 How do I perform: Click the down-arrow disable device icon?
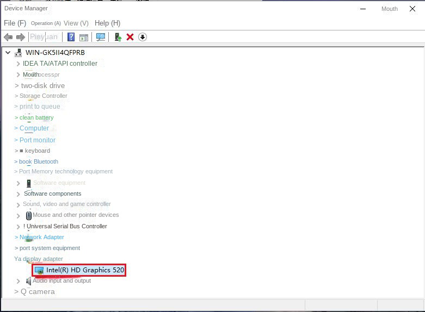(143, 37)
